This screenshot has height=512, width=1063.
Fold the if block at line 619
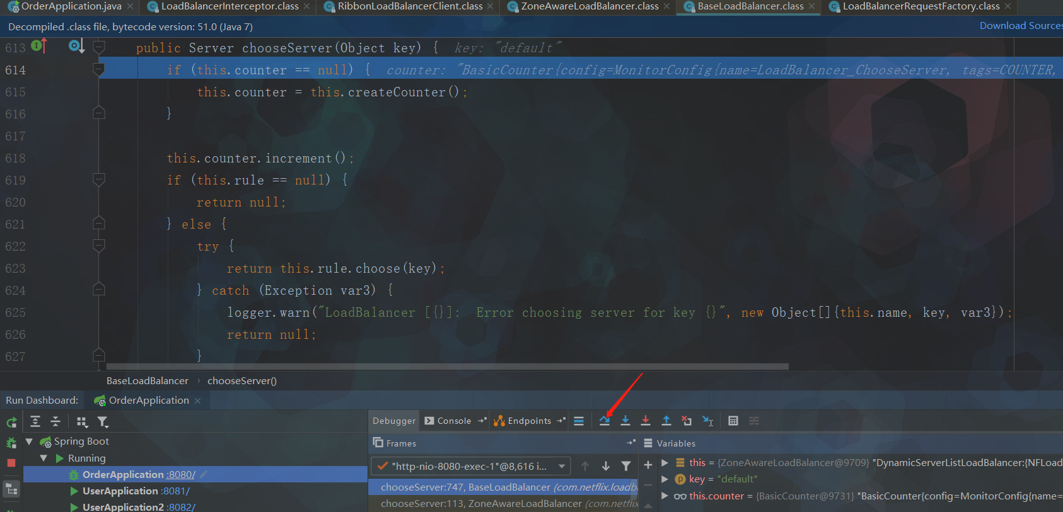(x=99, y=179)
